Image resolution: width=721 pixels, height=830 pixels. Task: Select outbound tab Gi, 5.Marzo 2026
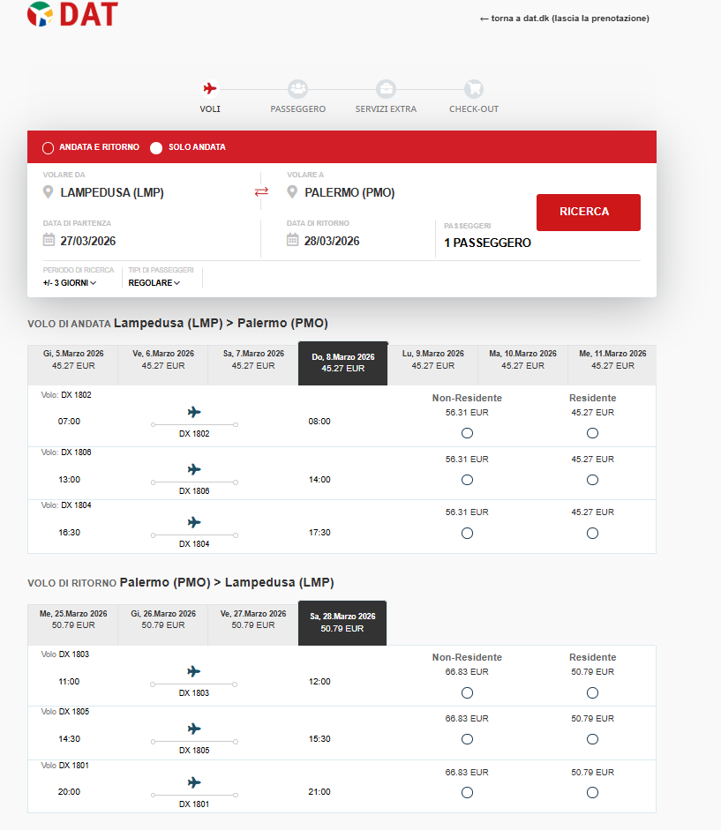[73, 364]
